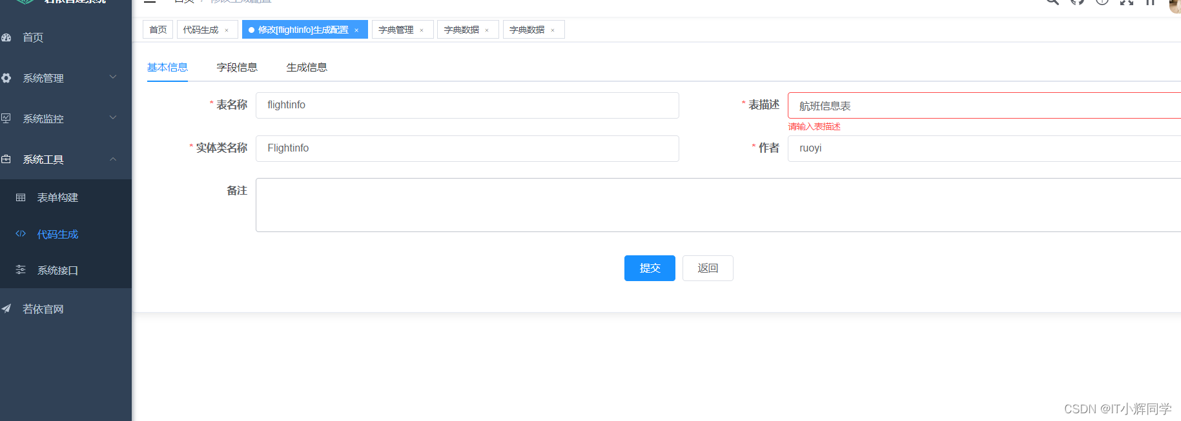Click the 表单构建 form icon
The image size is (1181, 421).
pyautogui.click(x=21, y=197)
